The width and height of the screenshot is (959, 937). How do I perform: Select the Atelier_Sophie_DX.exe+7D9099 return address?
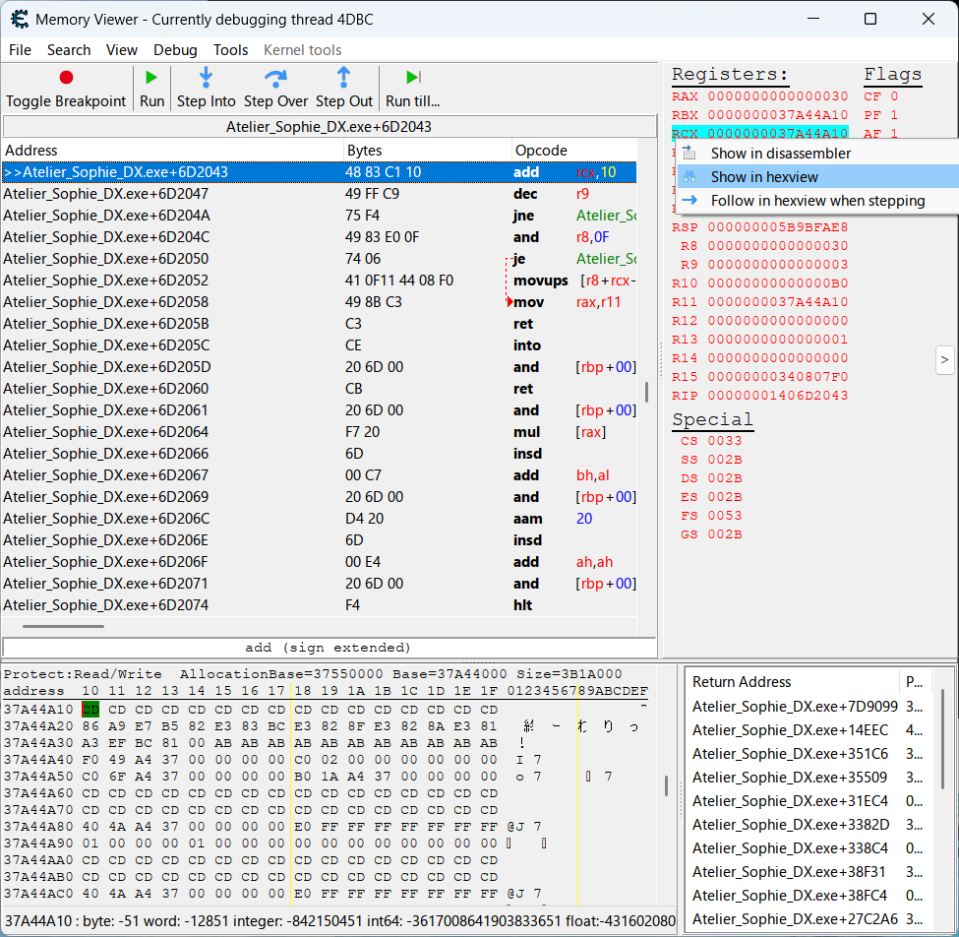point(794,707)
